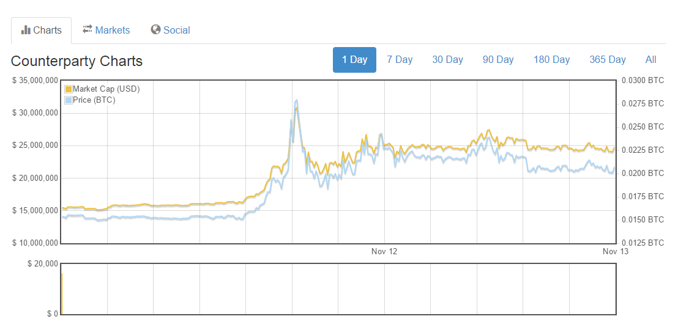Click the 0.0225 BTC axis label
The image size is (678, 330).
(x=643, y=150)
